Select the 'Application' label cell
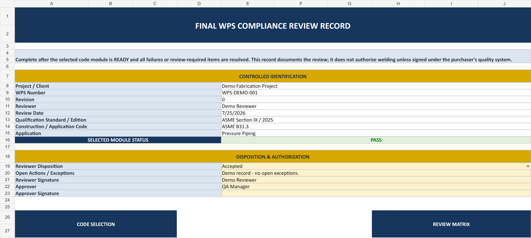 [118, 133]
